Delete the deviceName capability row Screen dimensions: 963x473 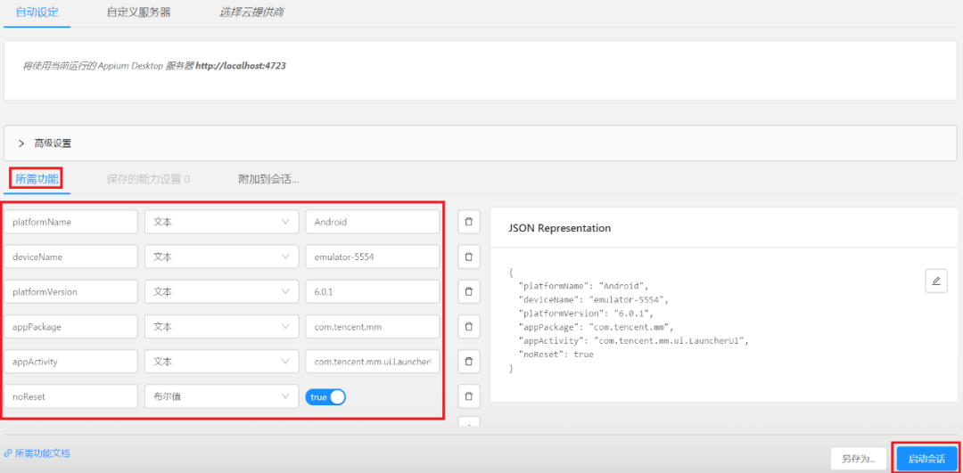pos(469,257)
